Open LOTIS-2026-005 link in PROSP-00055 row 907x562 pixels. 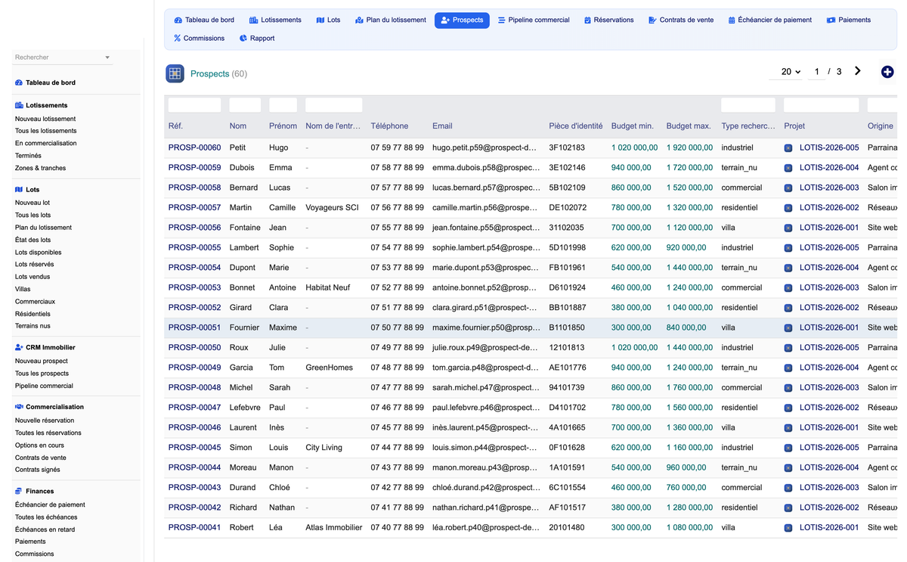tap(829, 247)
